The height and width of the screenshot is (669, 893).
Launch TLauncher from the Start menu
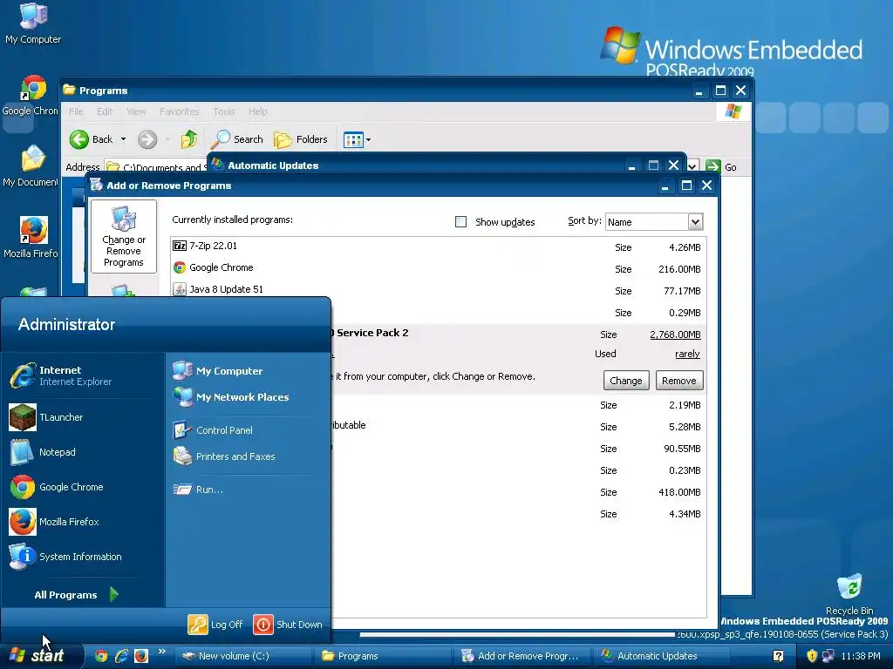point(82,417)
